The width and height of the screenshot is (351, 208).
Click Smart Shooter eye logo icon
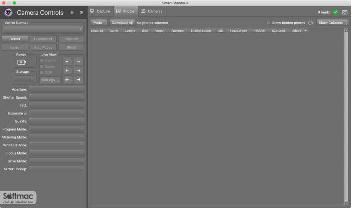point(8,12)
